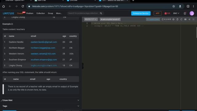
Task: Open the Collection menu item
Action: [41, 13]
